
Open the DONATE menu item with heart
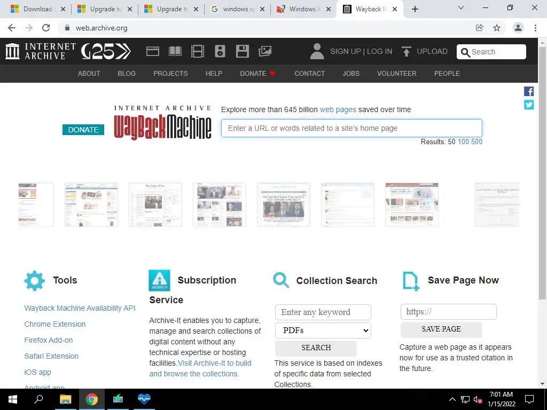[x=258, y=74]
